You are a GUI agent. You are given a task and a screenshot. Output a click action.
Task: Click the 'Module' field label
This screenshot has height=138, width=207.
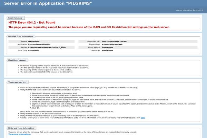[24, 41]
